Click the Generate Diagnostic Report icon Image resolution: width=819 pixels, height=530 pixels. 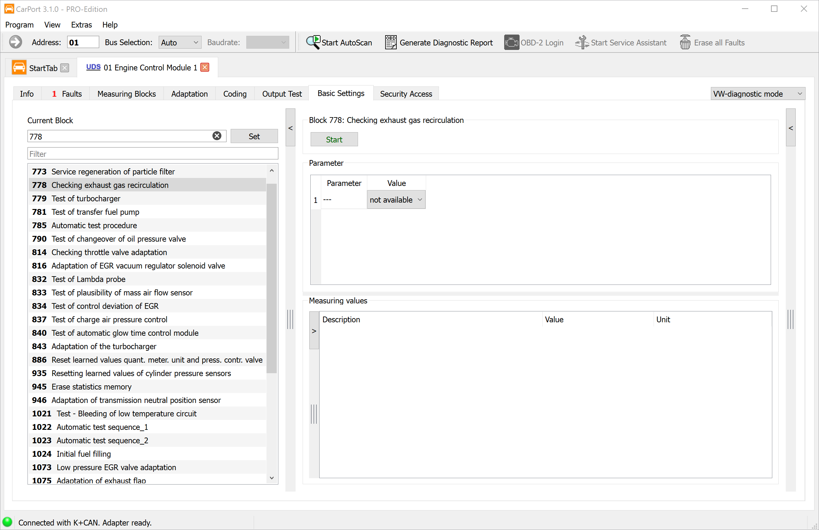pos(390,42)
